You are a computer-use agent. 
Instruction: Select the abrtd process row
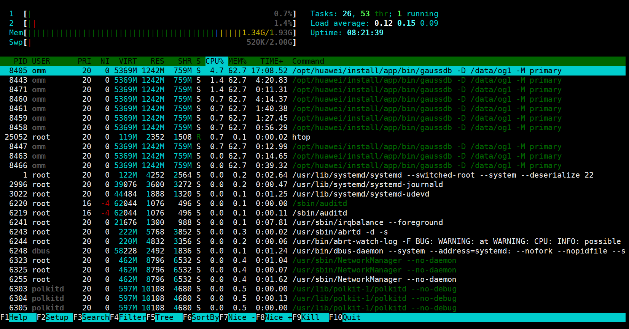[313, 232]
